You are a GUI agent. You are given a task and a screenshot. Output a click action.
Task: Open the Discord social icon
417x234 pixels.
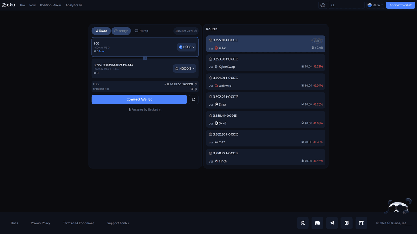[317, 223]
